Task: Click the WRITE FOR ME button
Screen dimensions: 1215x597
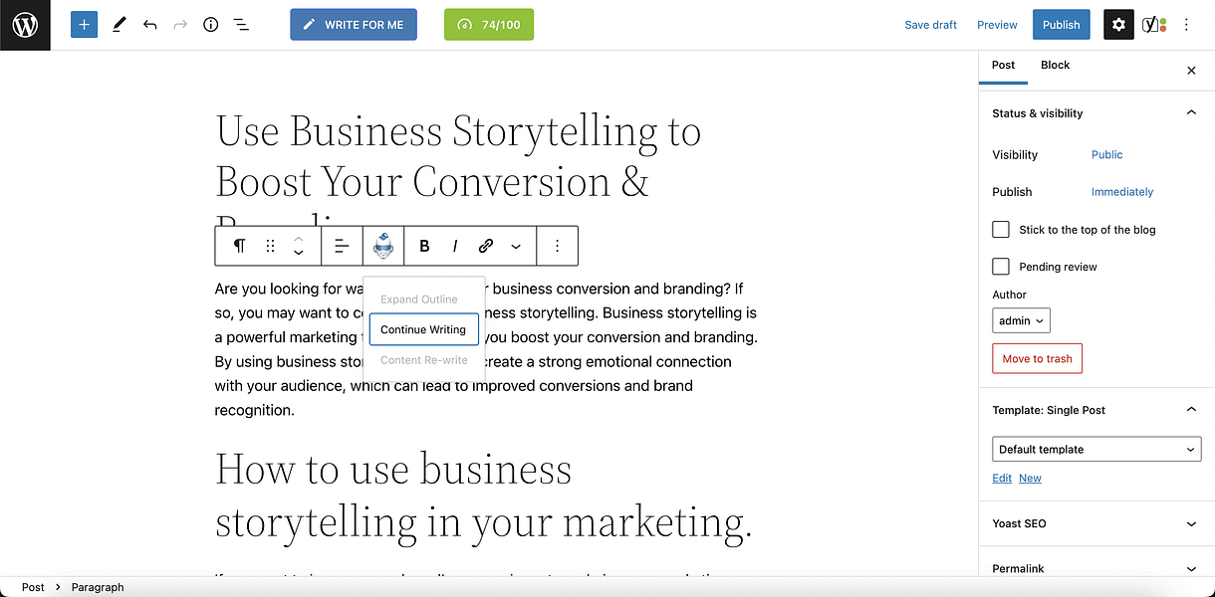Action: pyautogui.click(x=354, y=25)
